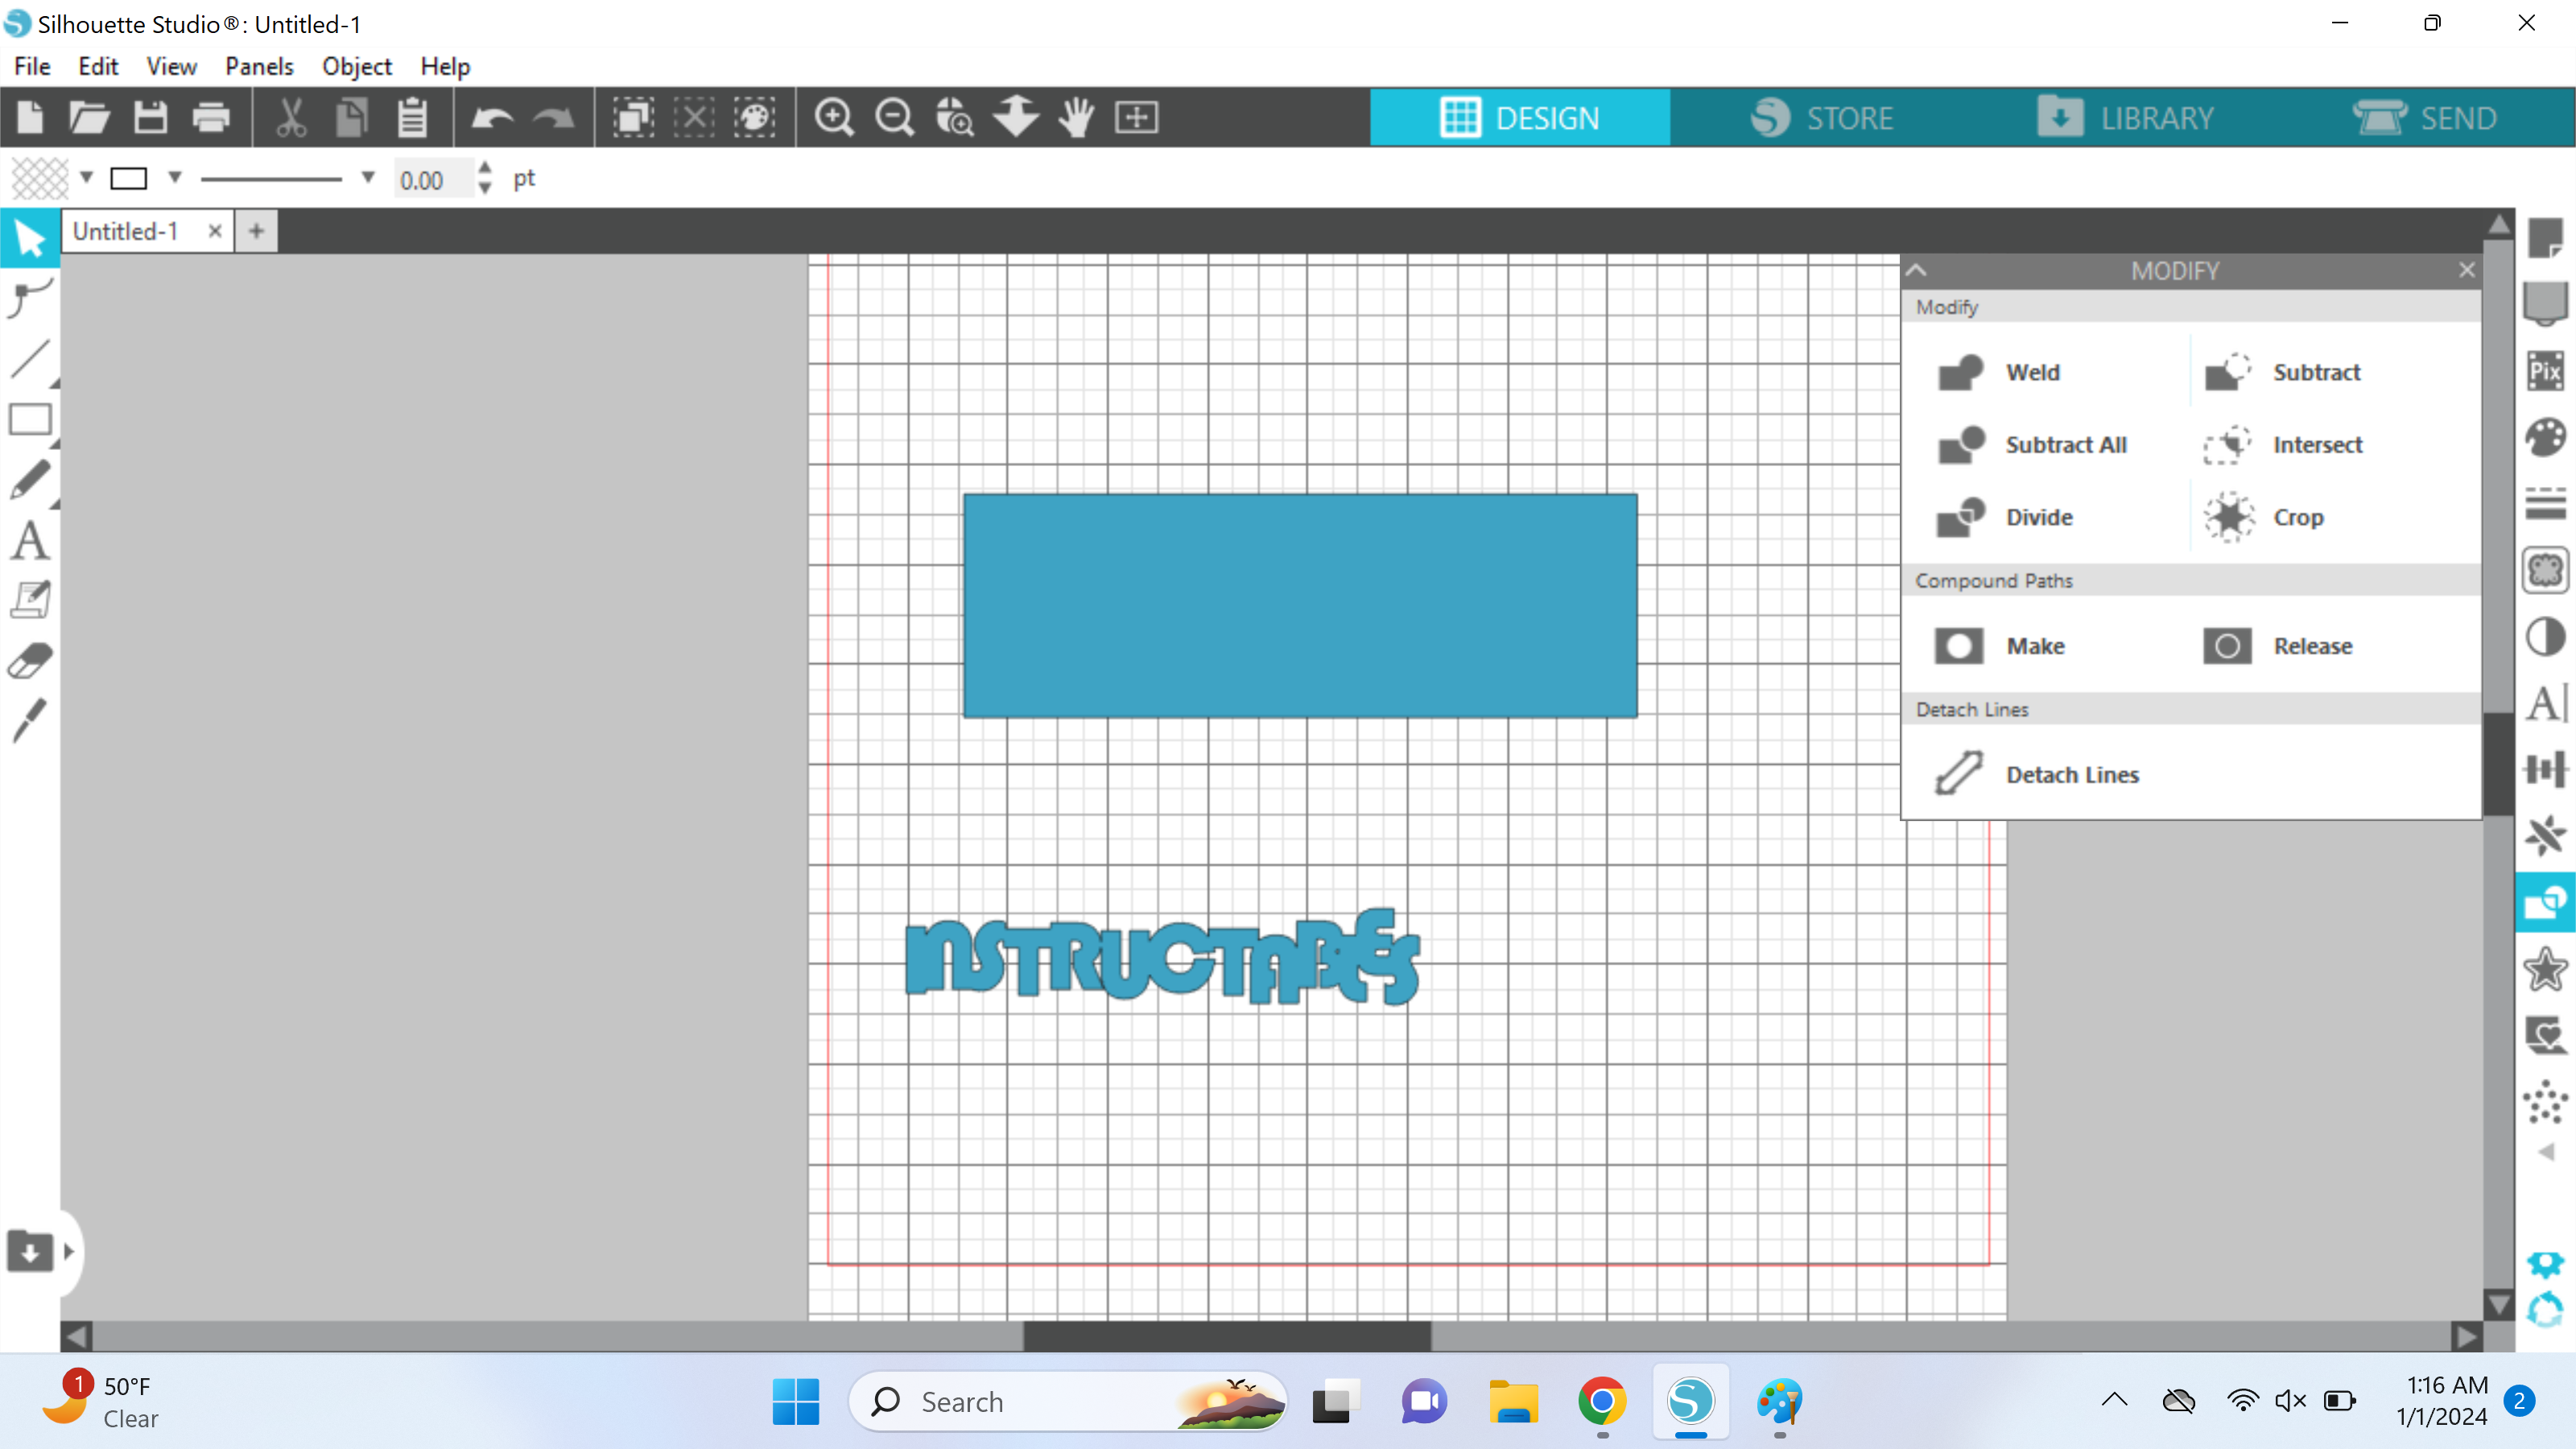Select the Note sketch tool
Screen dimensions: 2576x1449
point(30,600)
